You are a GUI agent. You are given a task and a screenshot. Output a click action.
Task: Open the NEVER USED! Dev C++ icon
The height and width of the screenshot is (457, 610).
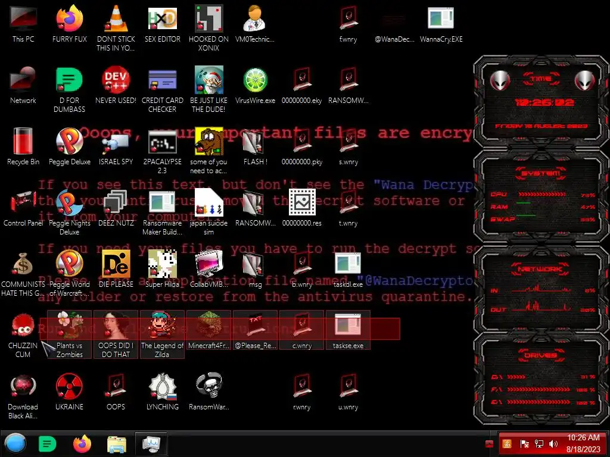coord(116,86)
